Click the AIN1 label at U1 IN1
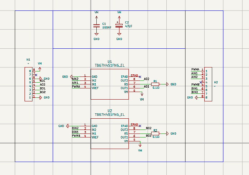249x175 pixels. [x=75, y=83]
